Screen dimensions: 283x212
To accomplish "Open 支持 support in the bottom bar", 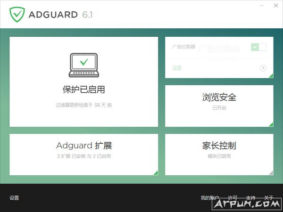I will [250, 198].
